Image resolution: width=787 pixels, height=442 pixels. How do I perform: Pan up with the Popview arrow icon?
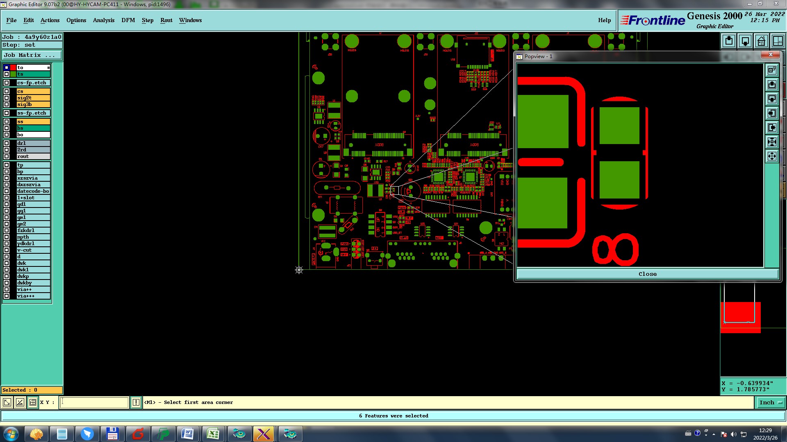coord(772,85)
